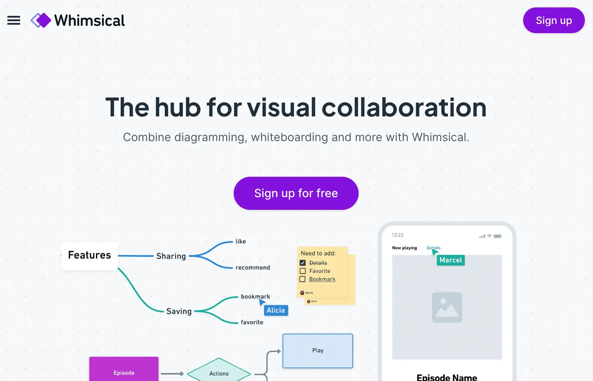Image resolution: width=593 pixels, height=381 pixels.
Task: Select the Play flowchart box
Action: pyautogui.click(x=318, y=351)
